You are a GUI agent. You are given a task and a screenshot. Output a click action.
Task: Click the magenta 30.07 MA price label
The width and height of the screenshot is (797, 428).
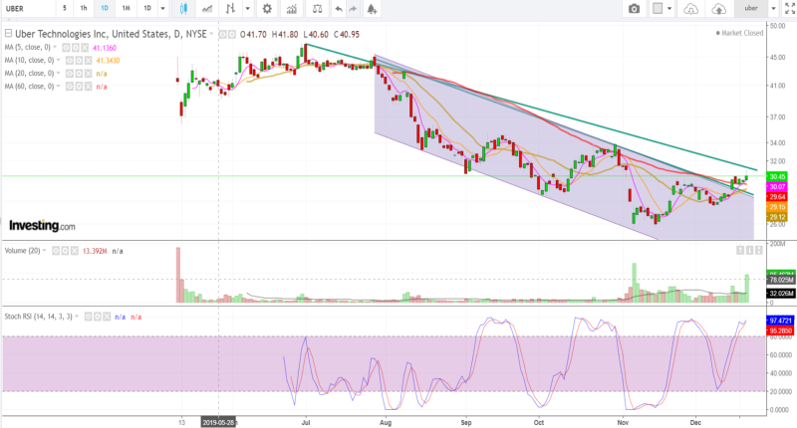tap(777, 187)
